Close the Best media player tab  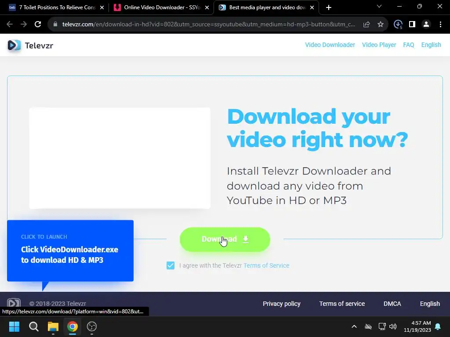[x=312, y=7]
